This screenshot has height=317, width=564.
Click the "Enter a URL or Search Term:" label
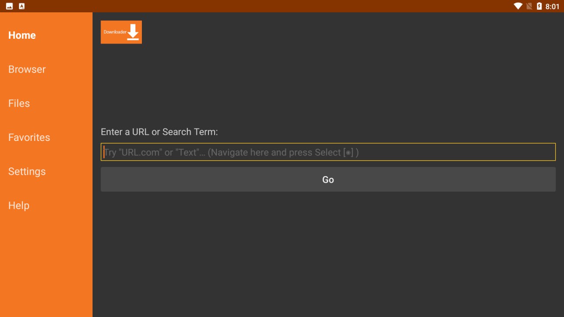(159, 132)
